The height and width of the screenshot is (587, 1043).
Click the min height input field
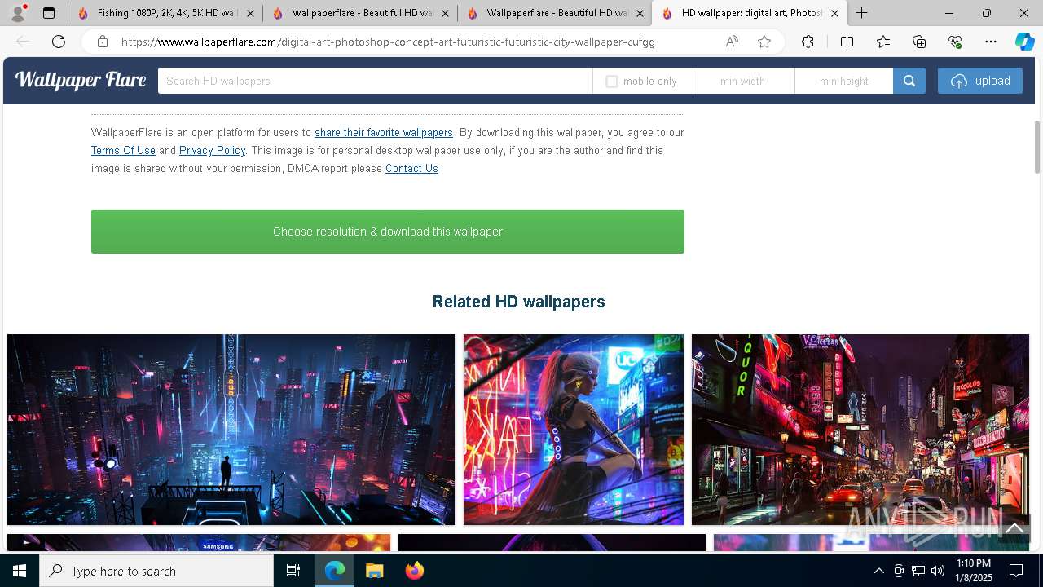click(x=844, y=81)
